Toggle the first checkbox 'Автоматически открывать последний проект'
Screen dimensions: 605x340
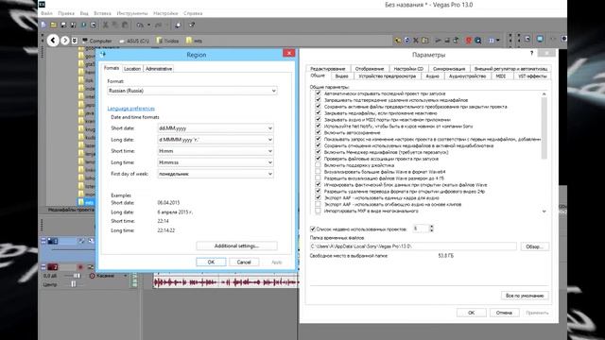318,93
